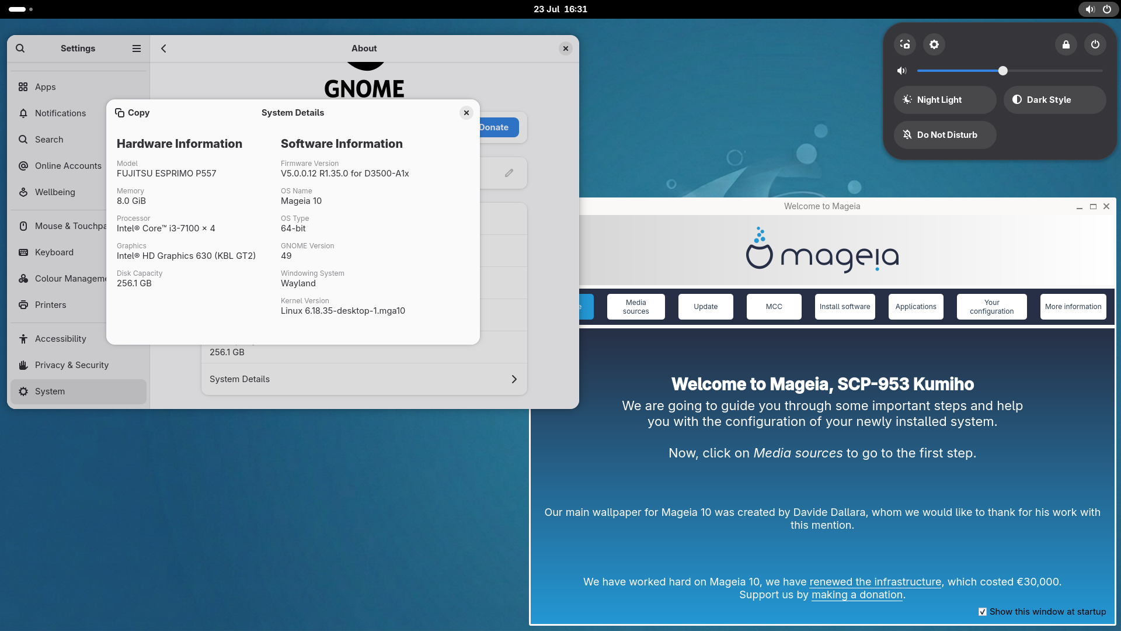Click the Mageia logo banner

822,251
